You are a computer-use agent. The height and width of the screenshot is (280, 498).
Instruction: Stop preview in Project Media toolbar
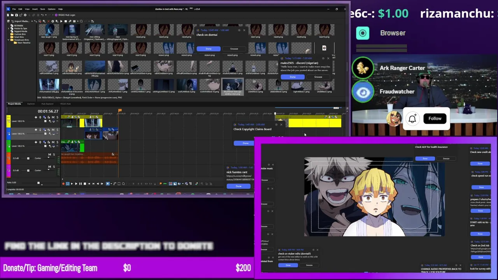[66, 21]
